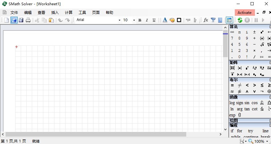Toggle Bold text formatting
Viewport: 271px width, 144px height.
click(x=140, y=20)
